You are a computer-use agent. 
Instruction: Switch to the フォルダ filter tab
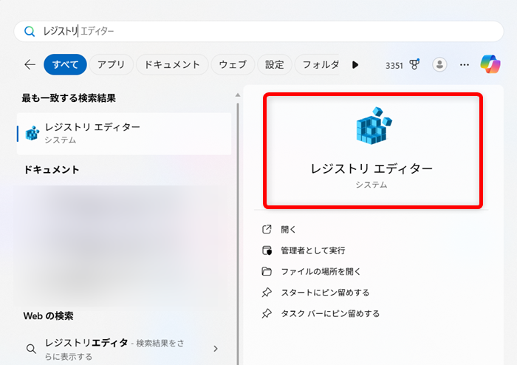pyautogui.click(x=317, y=64)
